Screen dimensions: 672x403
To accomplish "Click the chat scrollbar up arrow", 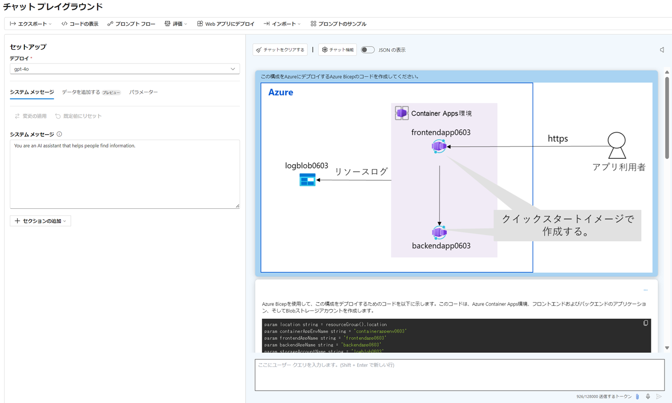I will pos(667,72).
